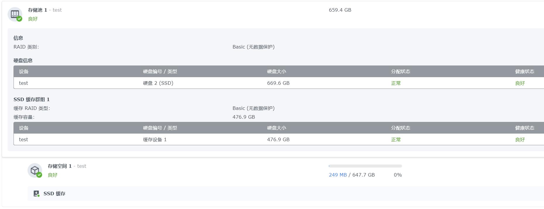Image resolution: width=544 pixels, height=209 pixels.
Task: Click 良好 health status of 缓存设备 1
Action: [520, 139]
